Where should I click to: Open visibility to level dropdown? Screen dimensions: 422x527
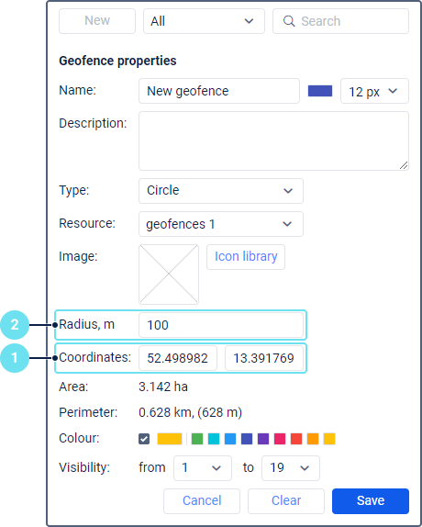(291, 468)
